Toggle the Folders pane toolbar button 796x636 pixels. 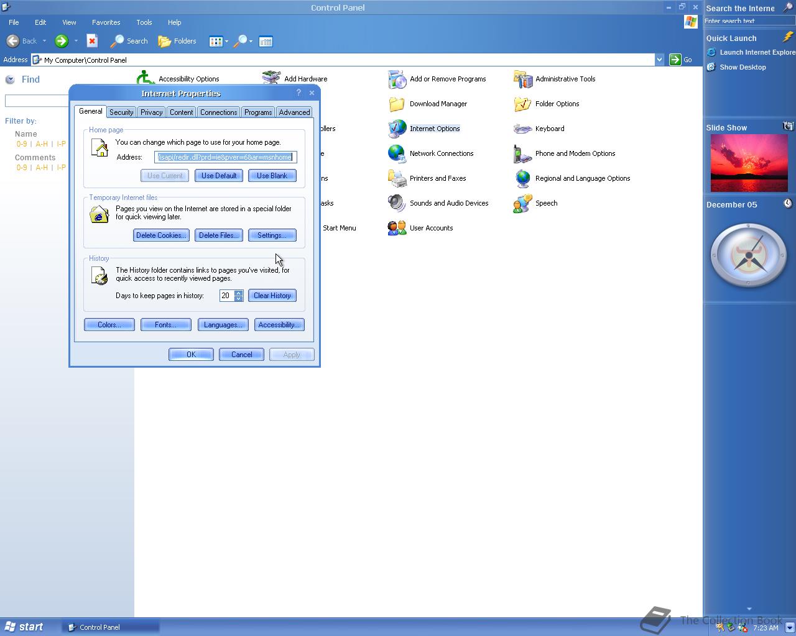(x=177, y=41)
